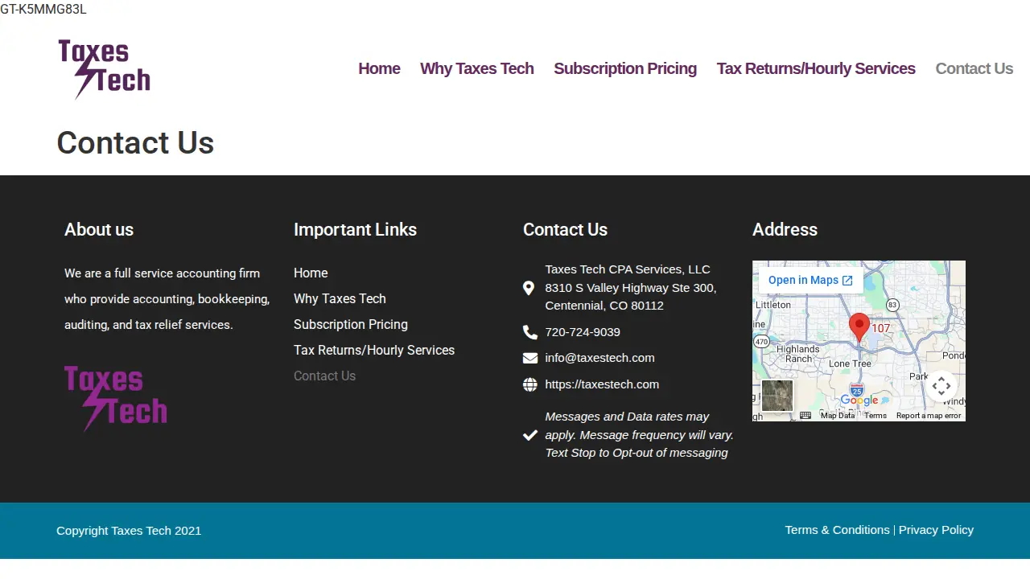Image resolution: width=1030 pixels, height=579 pixels.
Task: Click the checkmark icon beside messaging notice
Action: point(529,435)
